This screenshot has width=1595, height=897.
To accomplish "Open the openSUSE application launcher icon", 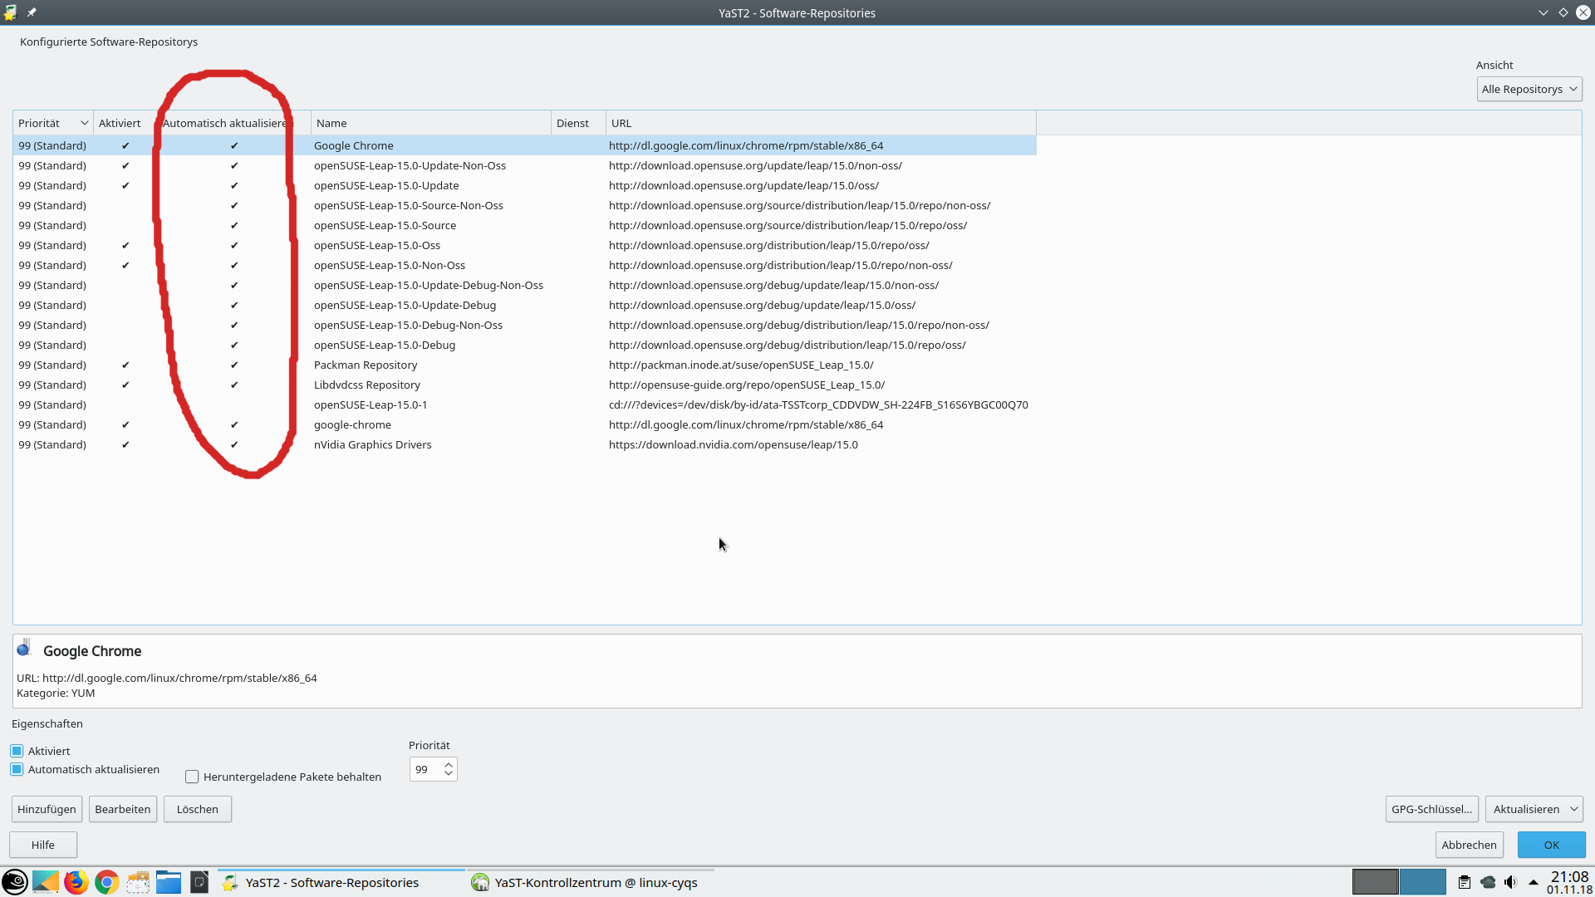I will click(x=15, y=882).
